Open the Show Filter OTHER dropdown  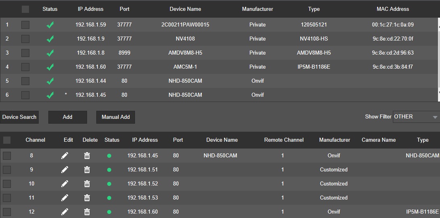(416, 117)
